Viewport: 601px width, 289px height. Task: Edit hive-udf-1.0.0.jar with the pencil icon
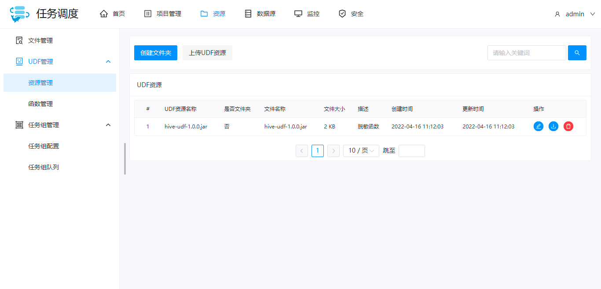point(539,126)
